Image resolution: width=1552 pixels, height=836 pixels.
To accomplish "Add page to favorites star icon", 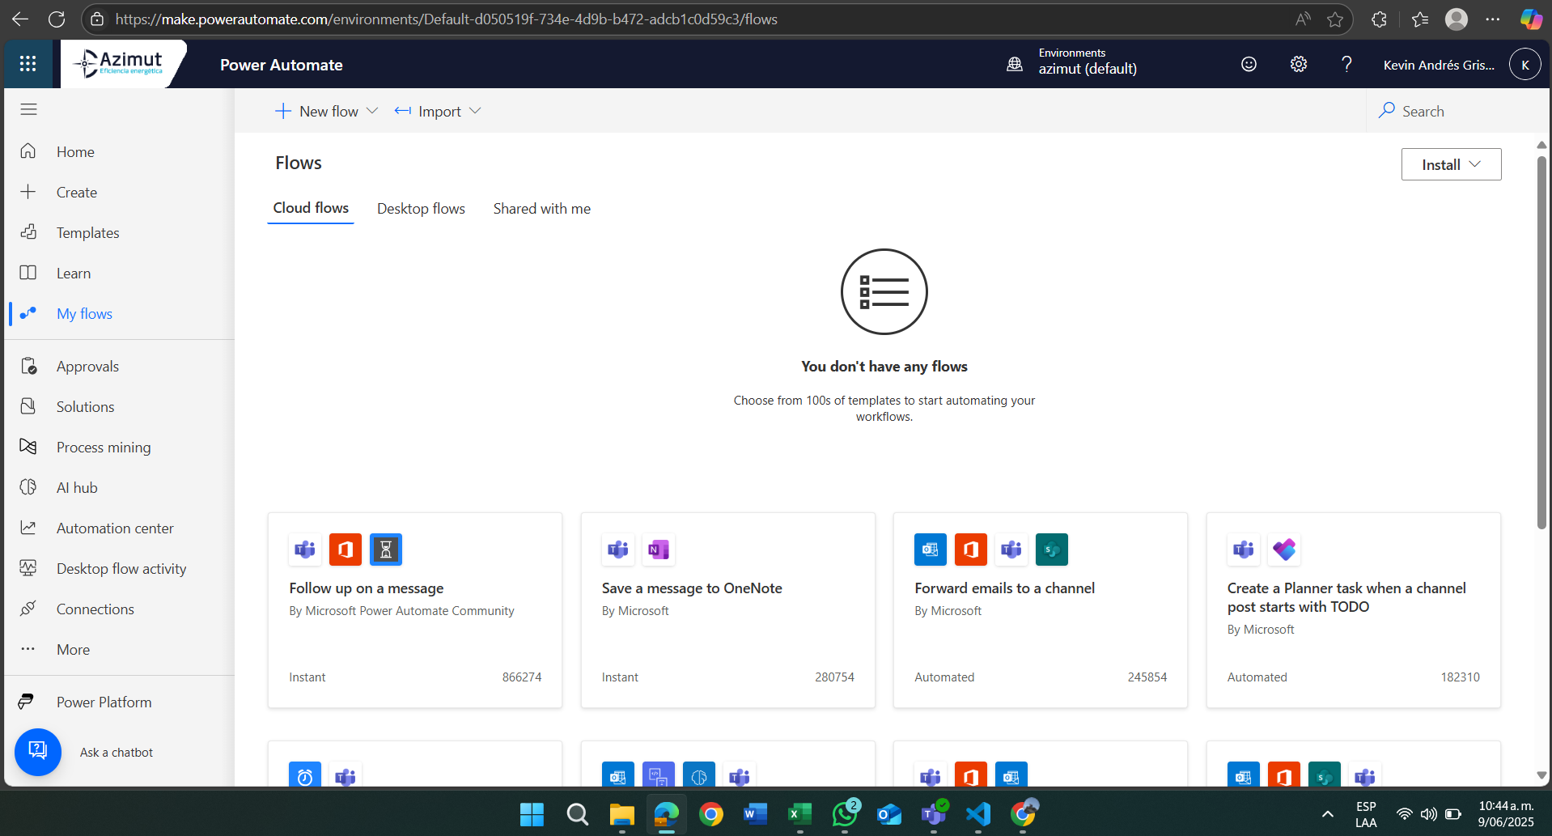I will [x=1335, y=19].
